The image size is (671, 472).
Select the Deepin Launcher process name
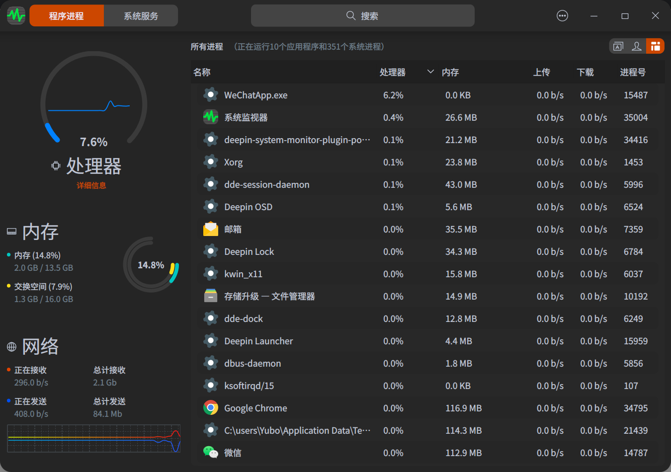tap(258, 341)
